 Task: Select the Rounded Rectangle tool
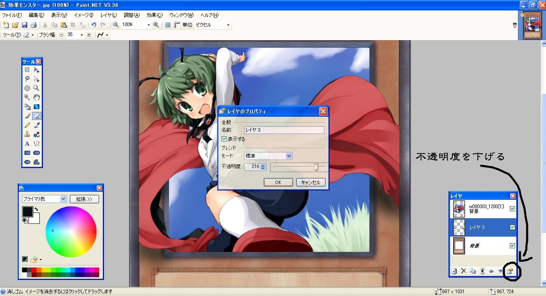tap(37, 153)
